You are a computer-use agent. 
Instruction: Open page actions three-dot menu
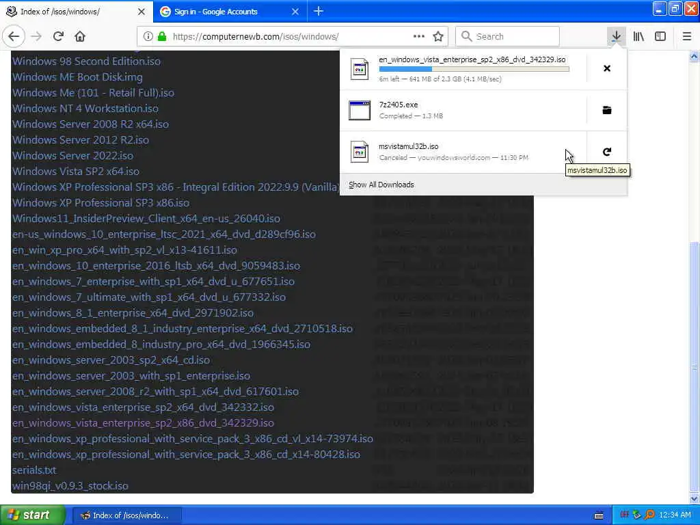pyautogui.click(x=419, y=36)
